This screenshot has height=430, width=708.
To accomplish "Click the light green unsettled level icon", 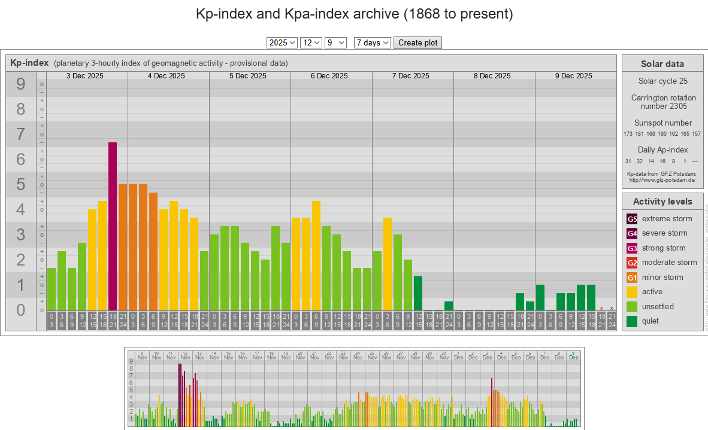I will (x=632, y=307).
